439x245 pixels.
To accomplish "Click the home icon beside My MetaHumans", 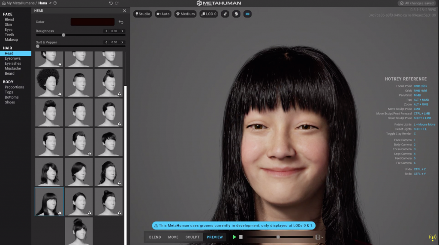I will [4, 3].
